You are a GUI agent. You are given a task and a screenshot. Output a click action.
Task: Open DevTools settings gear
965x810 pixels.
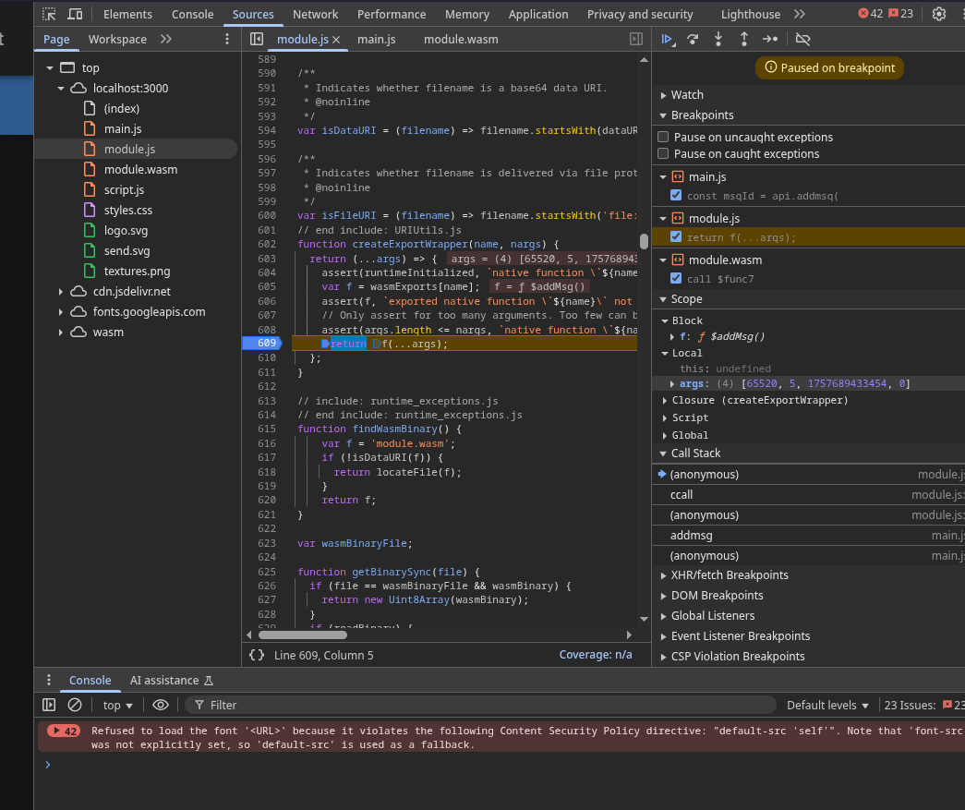[938, 14]
